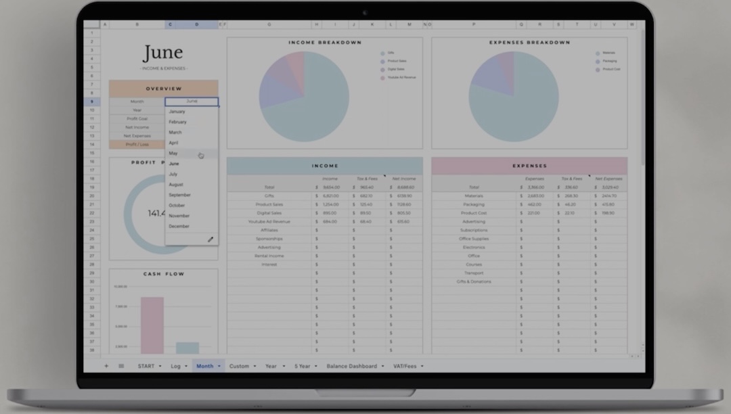The image size is (731, 414).
Task: Click the add new sheet plus icon
Action: (x=106, y=366)
